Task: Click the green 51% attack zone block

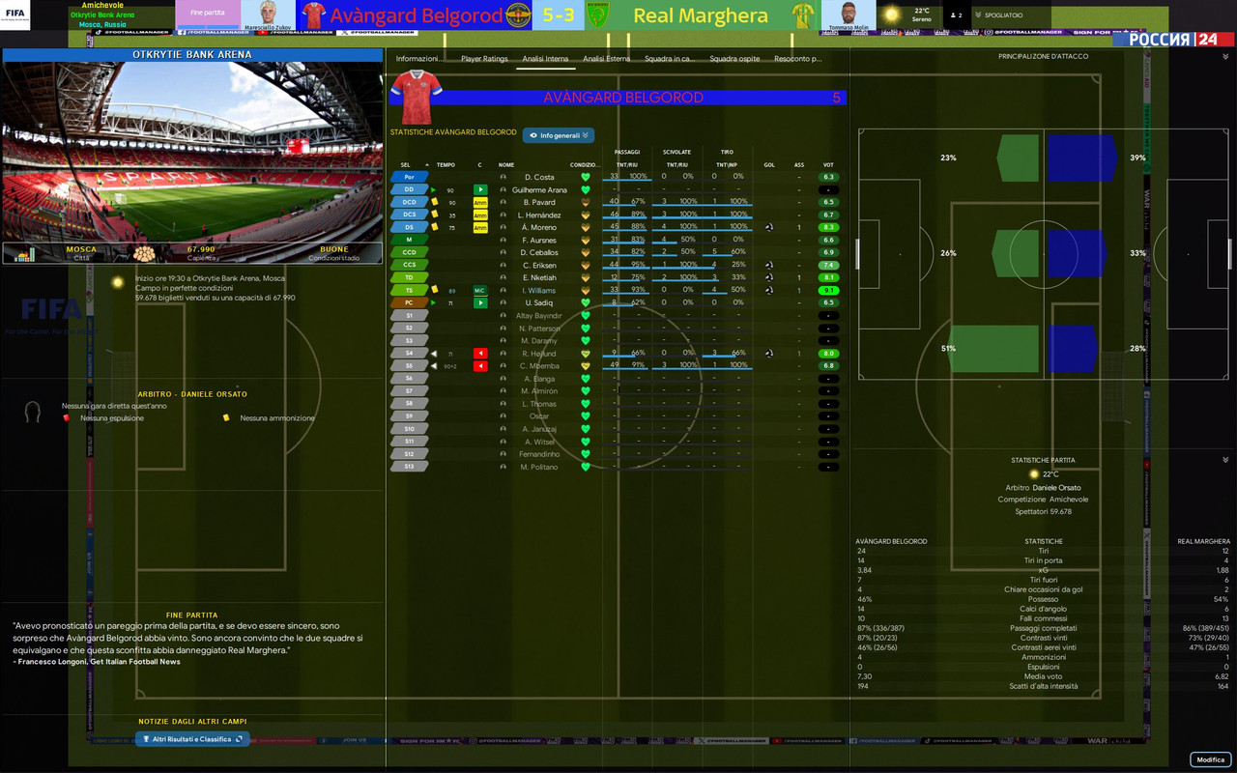Action: 993,349
